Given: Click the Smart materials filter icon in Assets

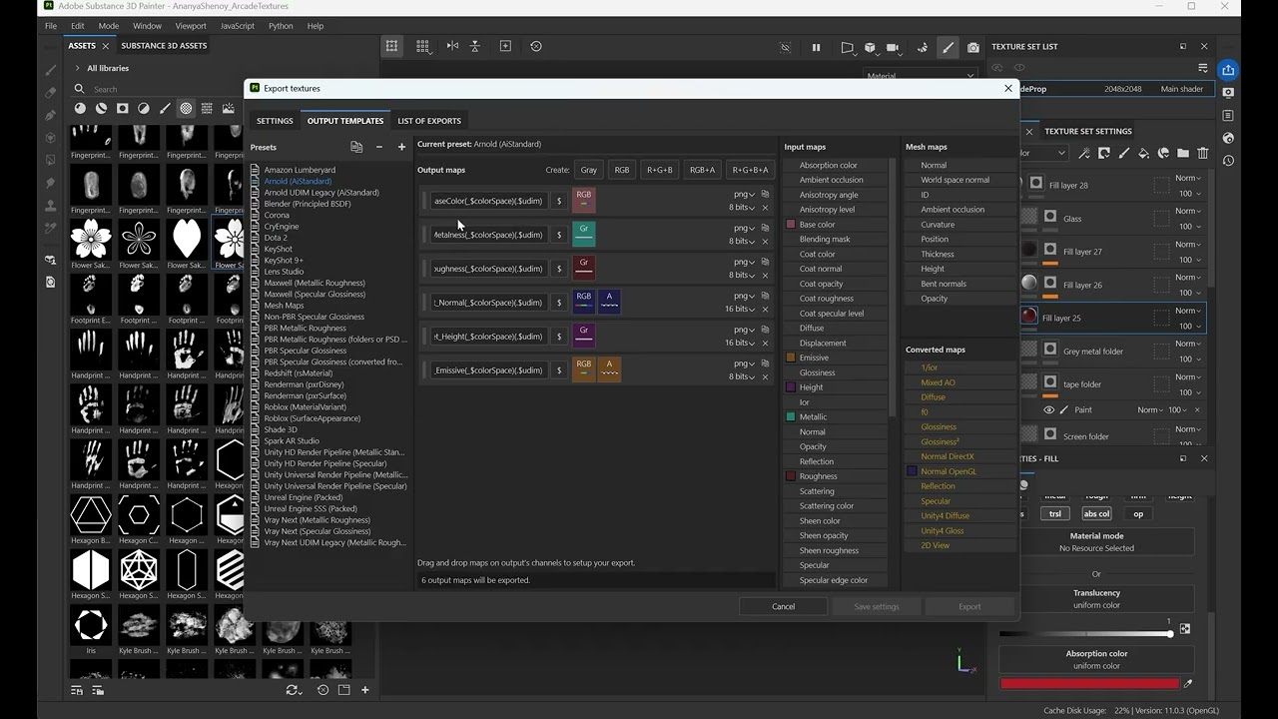Looking at the screenshot, I should pyautogui.click(x=101, y=109).
